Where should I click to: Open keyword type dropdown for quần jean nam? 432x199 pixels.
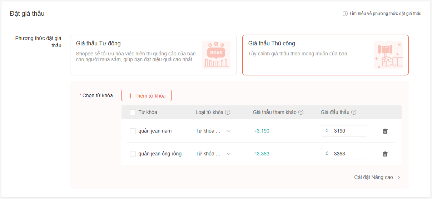213,131
